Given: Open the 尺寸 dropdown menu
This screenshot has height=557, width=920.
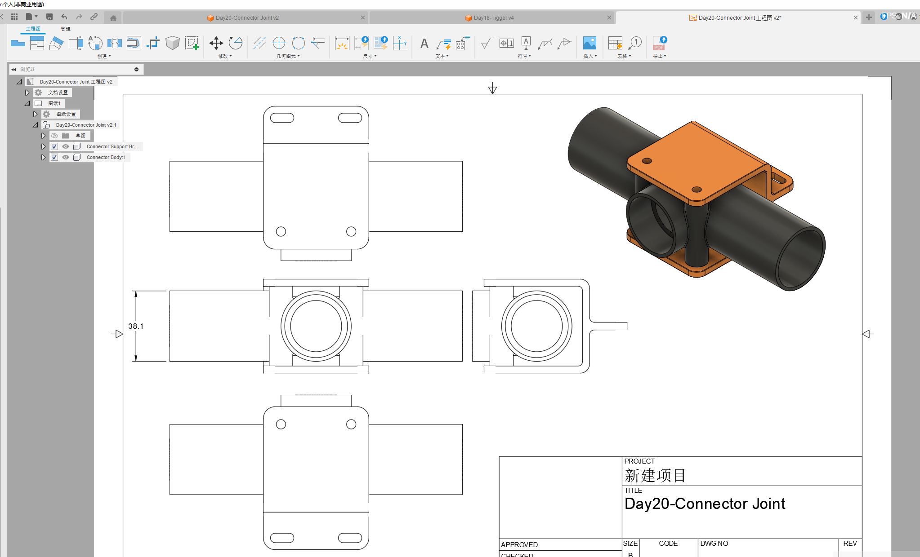Looking at the screenshot, I should [370, 56].
